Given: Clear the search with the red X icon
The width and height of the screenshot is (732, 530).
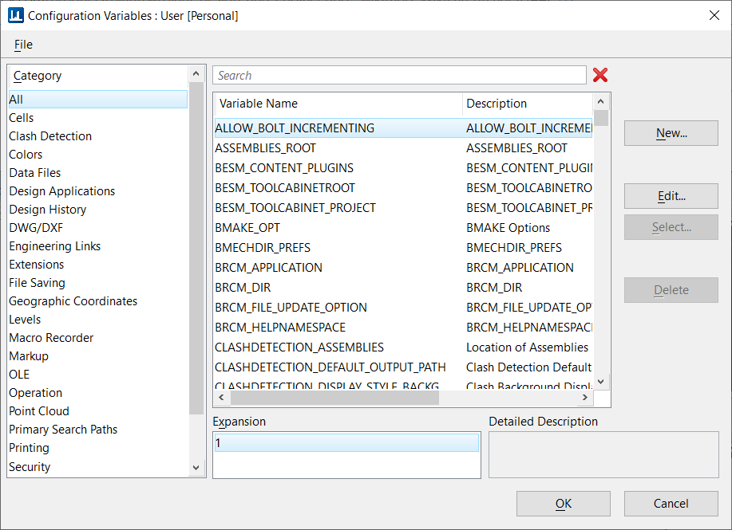Looking at the screenshot, I should [600, 74].
